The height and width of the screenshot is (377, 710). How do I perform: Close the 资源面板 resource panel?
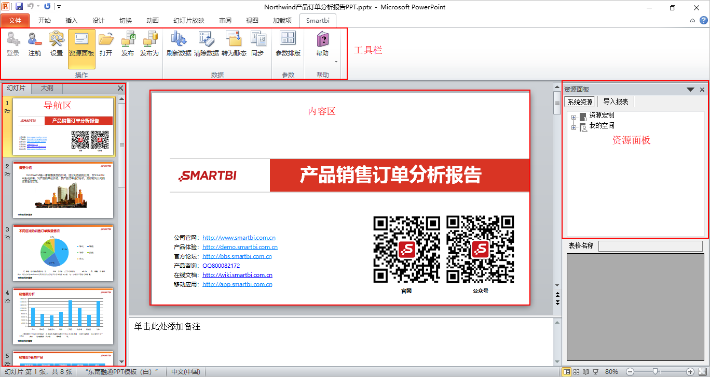point(702,90)
